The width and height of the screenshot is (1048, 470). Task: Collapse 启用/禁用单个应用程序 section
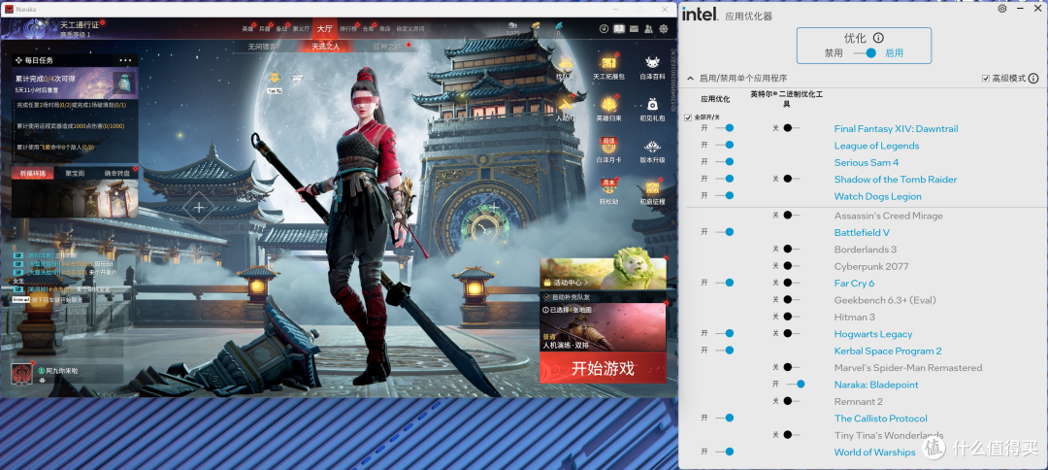[x=690, y=79]
